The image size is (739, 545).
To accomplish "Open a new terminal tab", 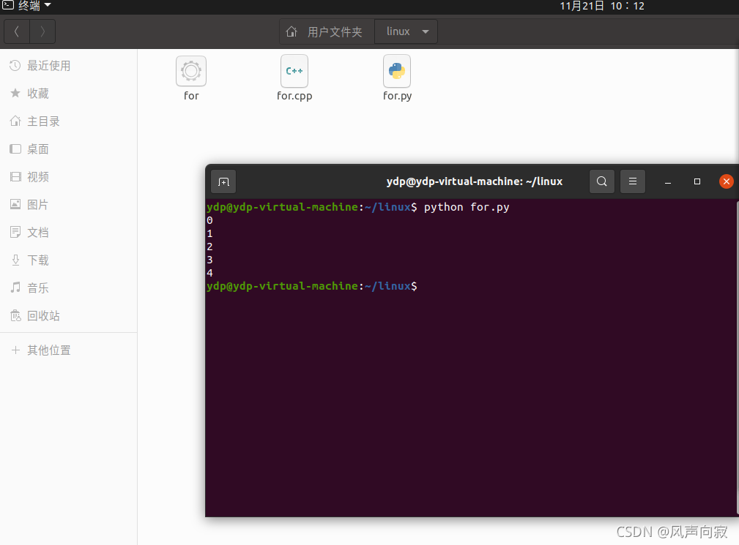I will (x=223, y=181).
